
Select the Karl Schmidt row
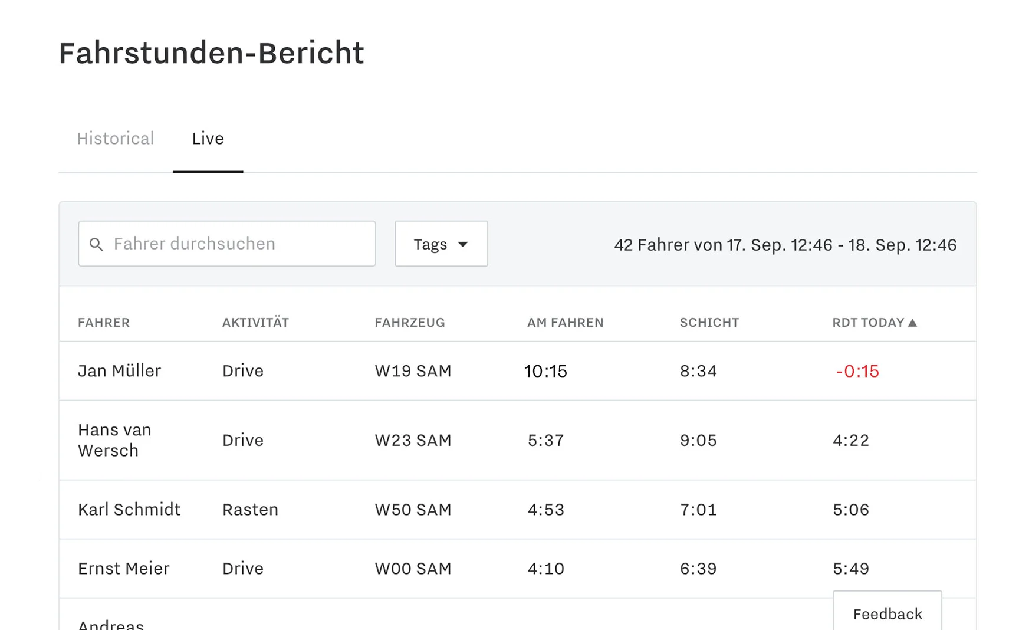pyautogui.click(x=129, y=510)
